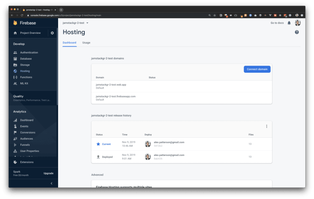Click the Deployed upload arrow icon
The image size is (314, 199).
click(98, 157)
